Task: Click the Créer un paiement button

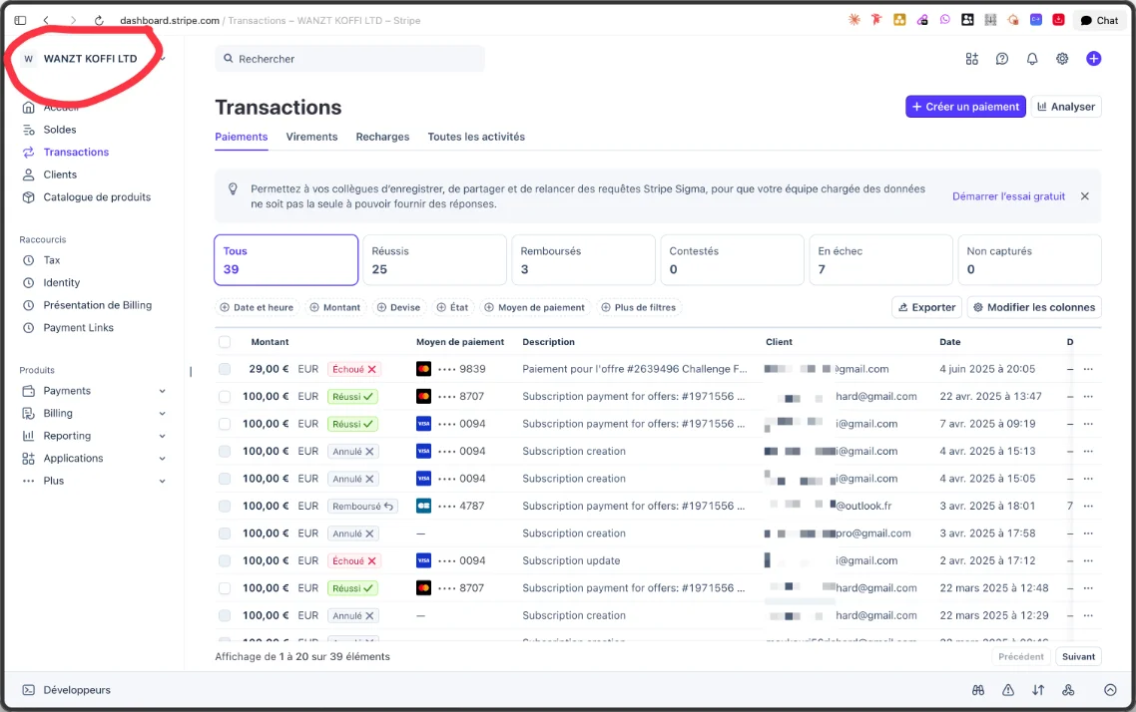Action: tap(965, 107)
